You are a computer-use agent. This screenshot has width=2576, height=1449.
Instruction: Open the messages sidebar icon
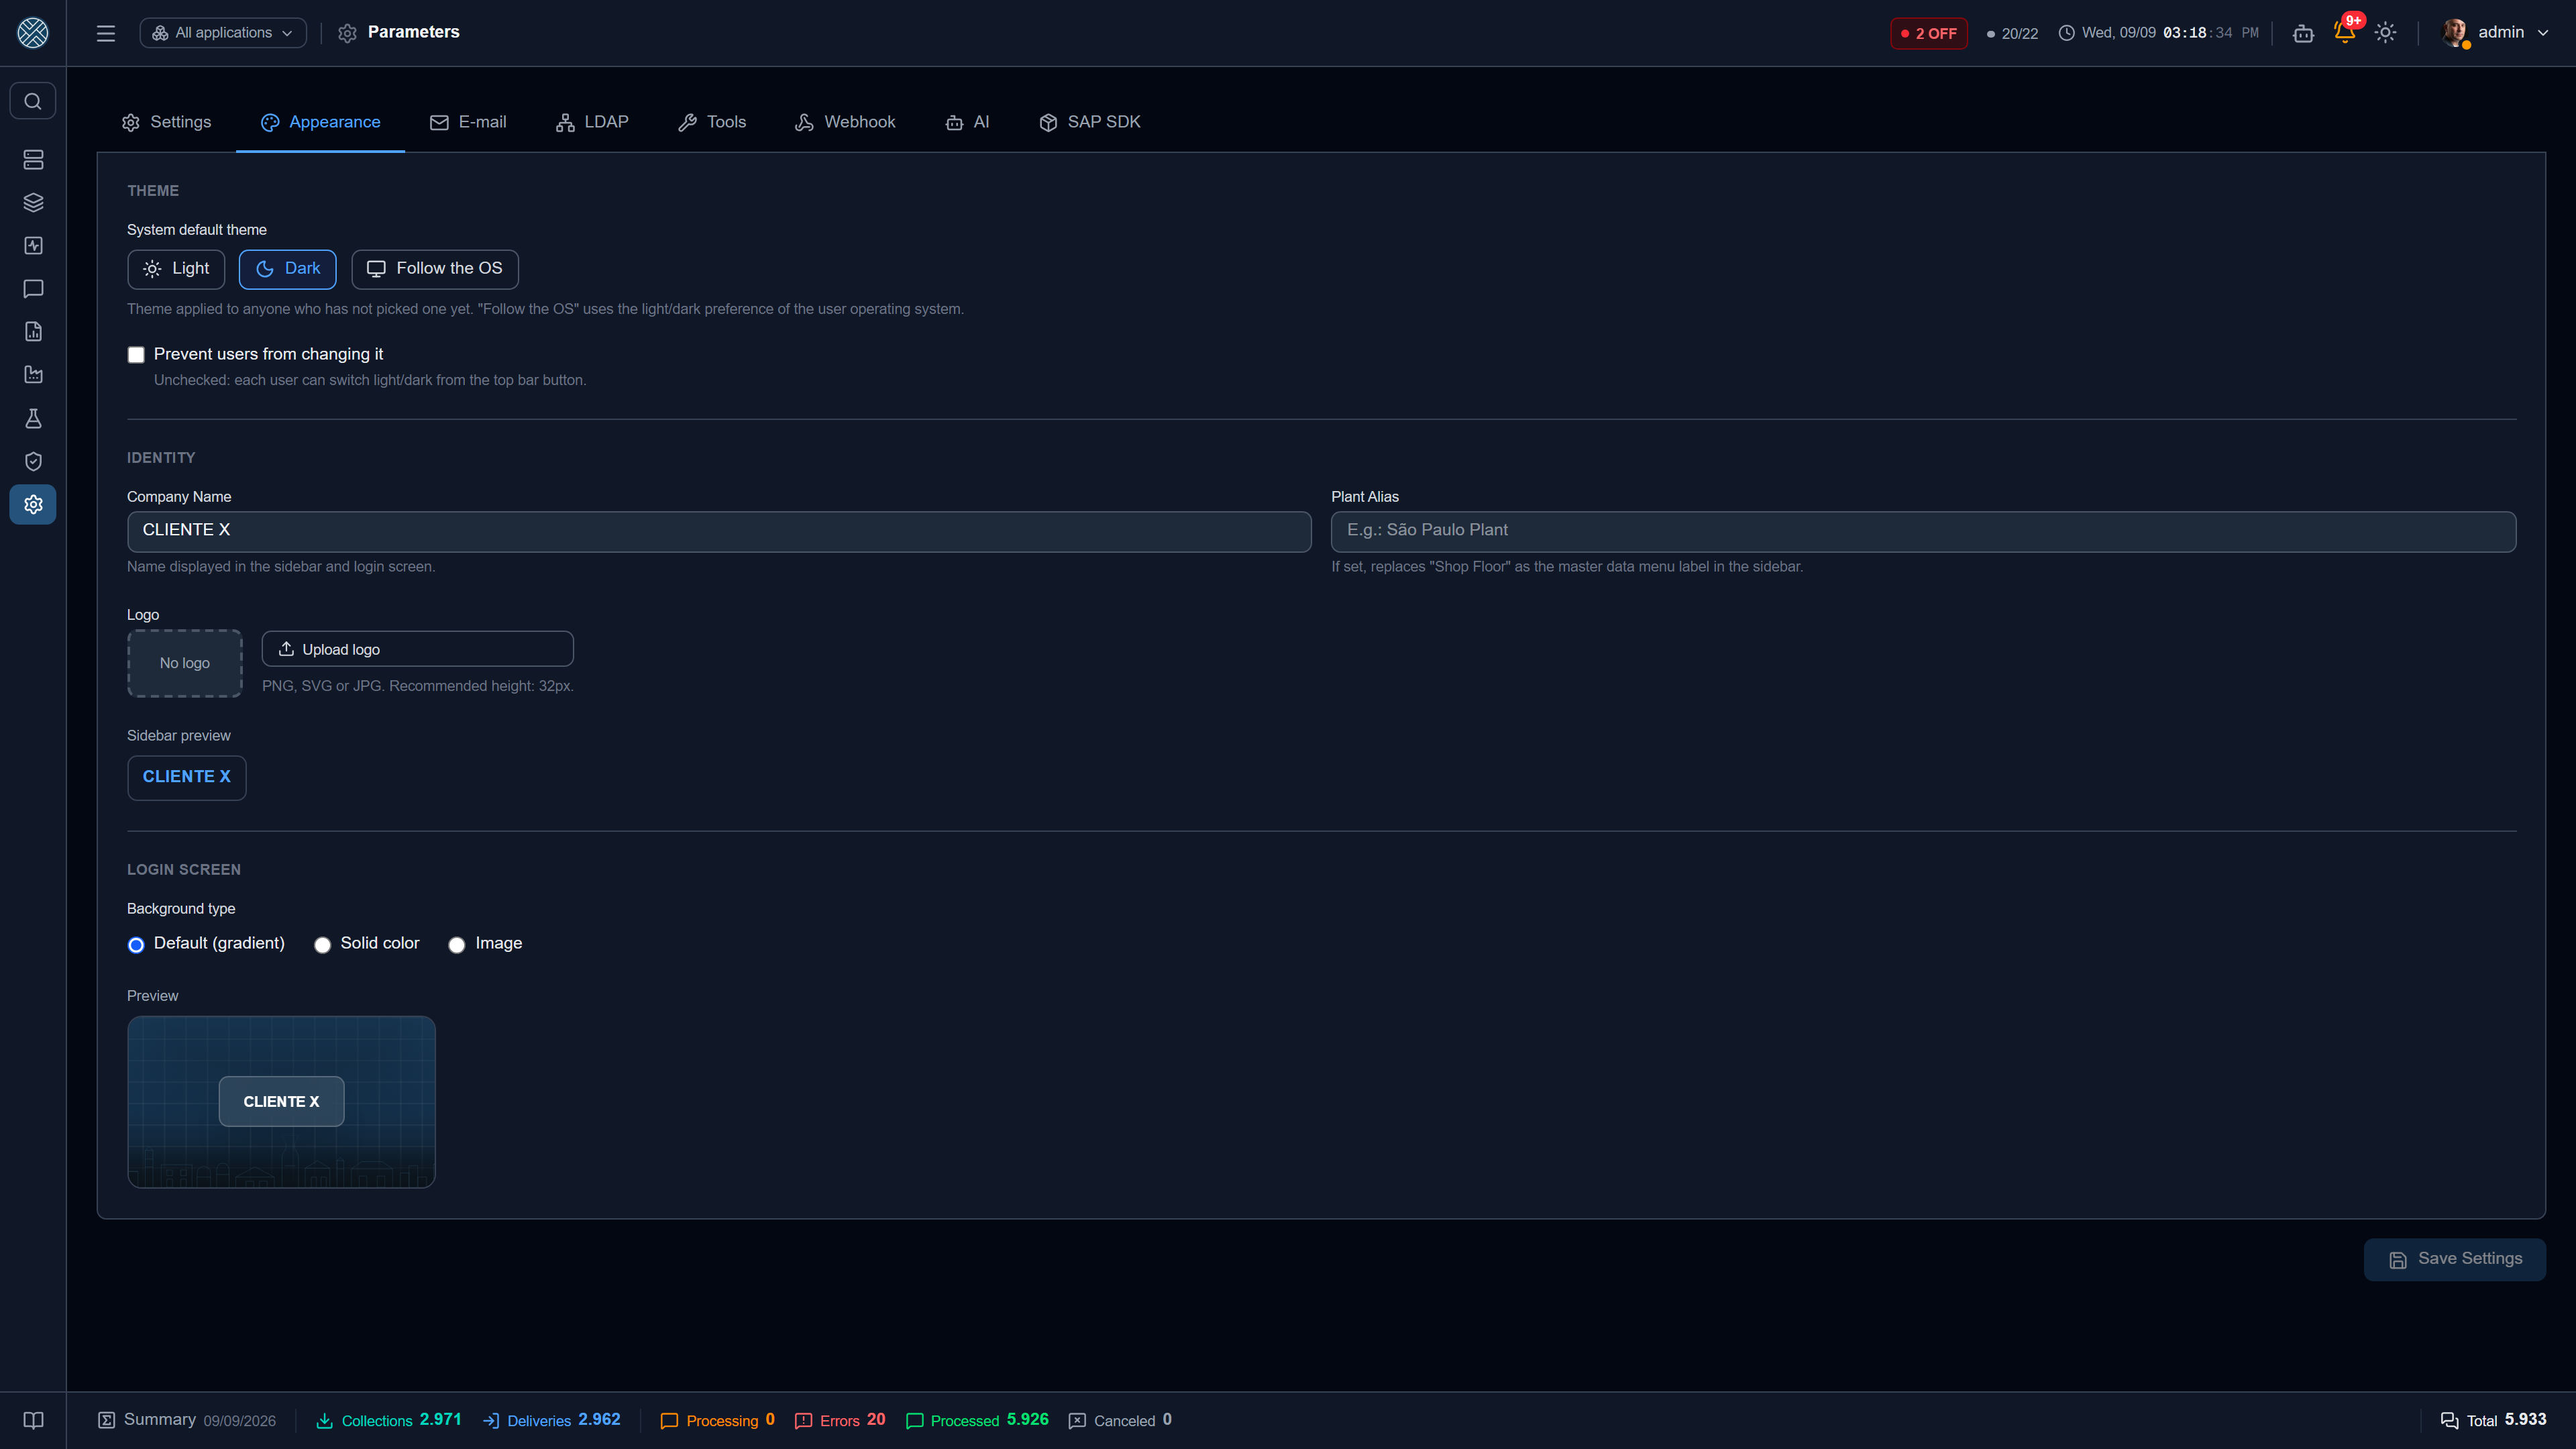pyautogui.click(x=33, y=289)
